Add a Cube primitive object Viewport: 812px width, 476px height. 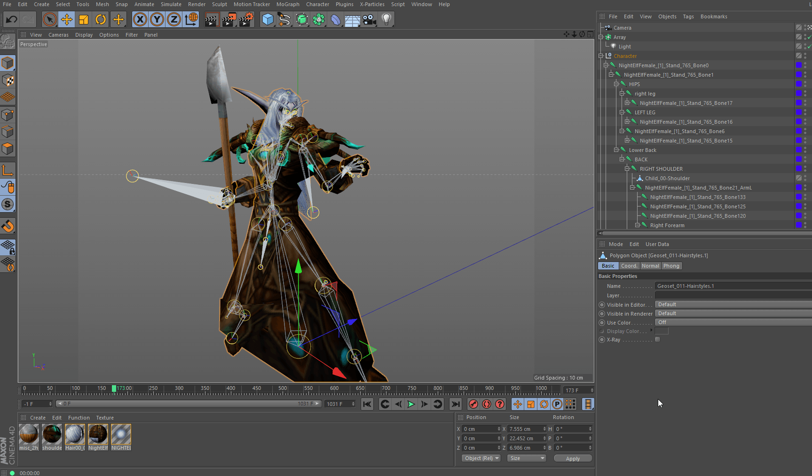coord(268,19)
